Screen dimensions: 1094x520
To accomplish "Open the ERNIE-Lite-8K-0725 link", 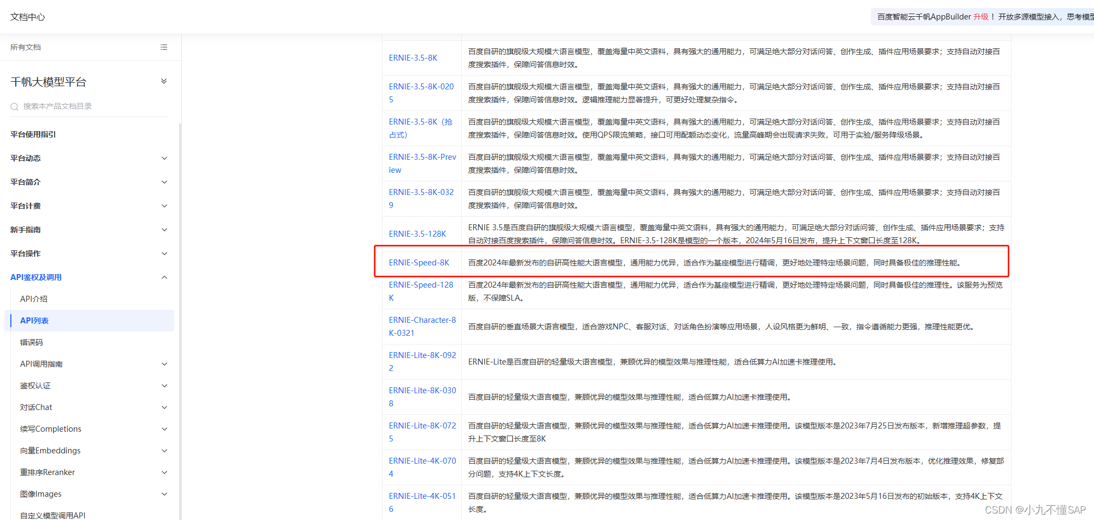I will point(423,432).
